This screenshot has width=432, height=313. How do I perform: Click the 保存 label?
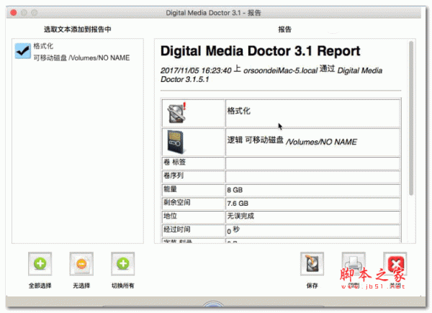click(312, 286)
